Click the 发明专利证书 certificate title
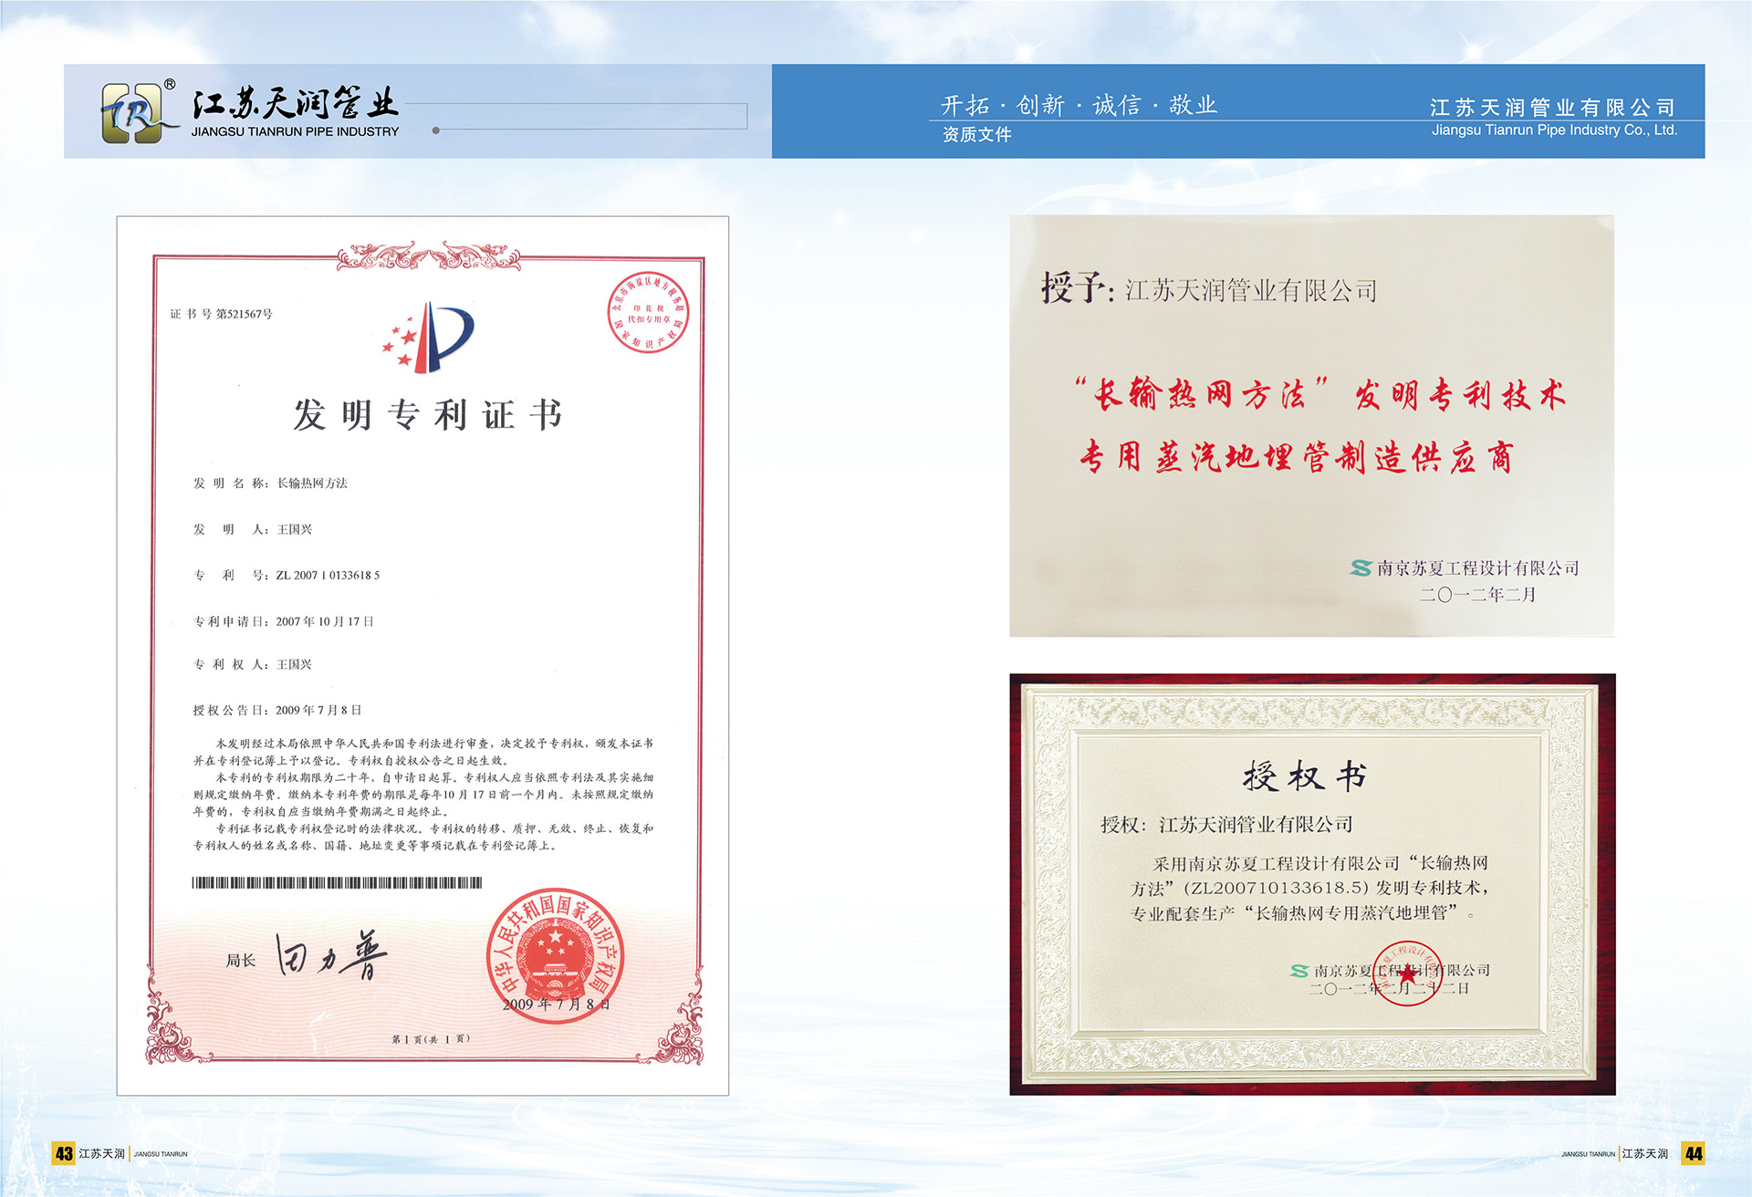Screen dimensions: 1752x1197 point(427,415)
